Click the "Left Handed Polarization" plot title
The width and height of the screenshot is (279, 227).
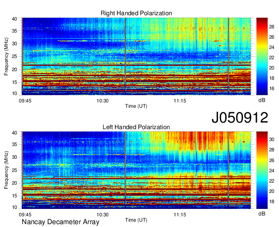tap(136, 127)
